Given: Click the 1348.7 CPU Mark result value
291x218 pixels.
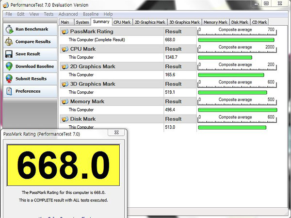Looking at the screenshot, I should click(x=171, y=57).
